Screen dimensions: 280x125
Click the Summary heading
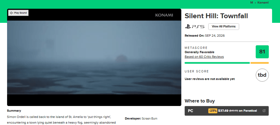(x=14, y=111)
